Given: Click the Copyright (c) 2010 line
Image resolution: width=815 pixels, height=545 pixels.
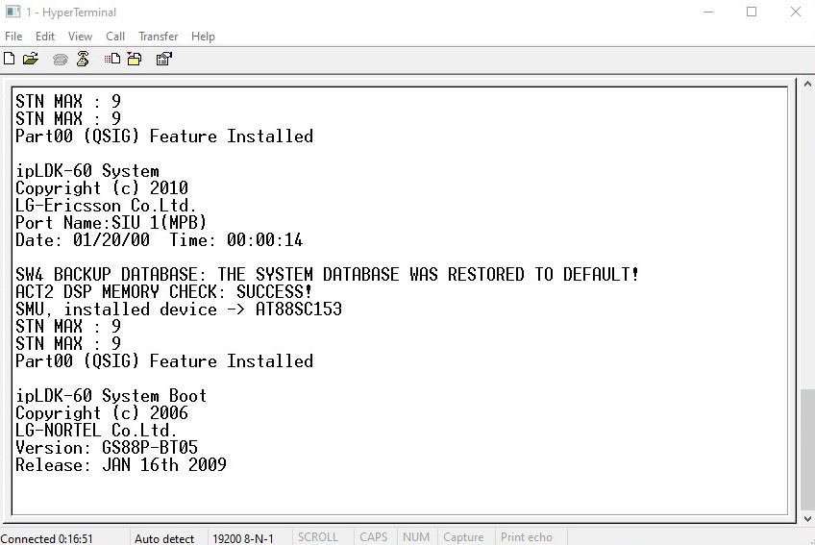Looking at the screenshot, I should coord(101,187).
